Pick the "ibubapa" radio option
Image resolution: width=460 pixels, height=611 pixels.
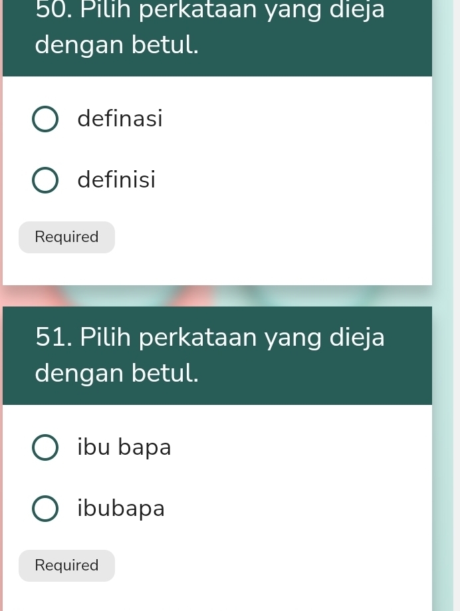[45, 509]
